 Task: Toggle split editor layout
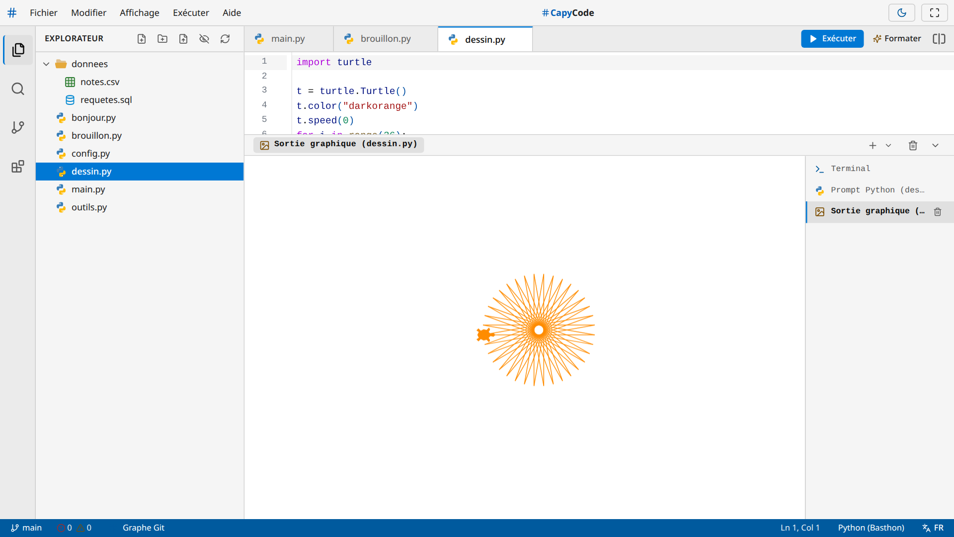pos(939,39)
